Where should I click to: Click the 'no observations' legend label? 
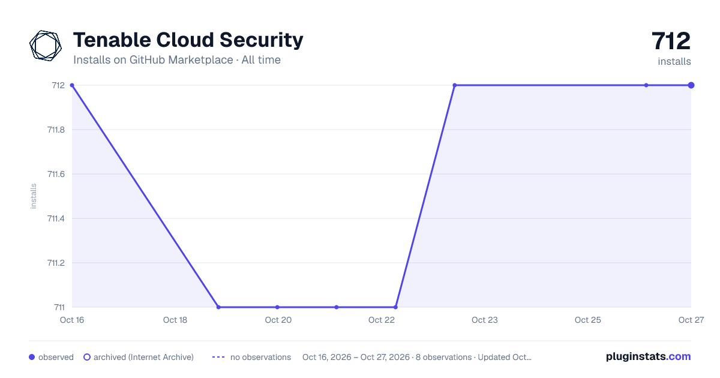tap(260, 357)
